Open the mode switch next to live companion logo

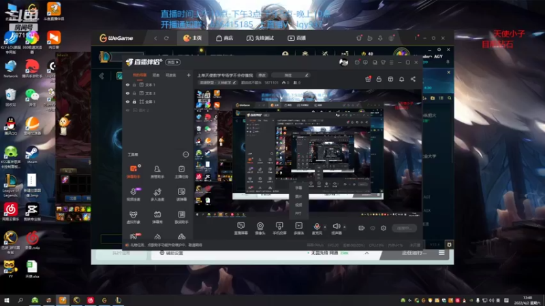173,62
